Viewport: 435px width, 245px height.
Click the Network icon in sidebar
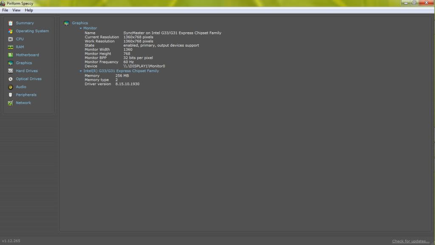point(11,103)
